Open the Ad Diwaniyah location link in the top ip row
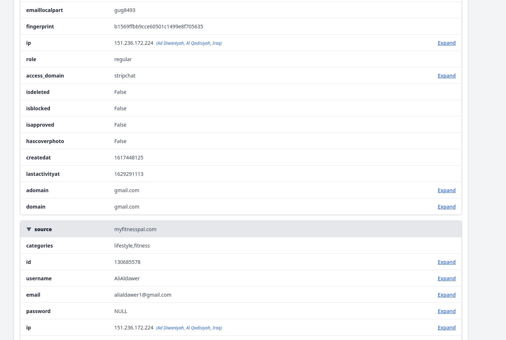Image resolution: width=506 pixels, height=340 pixels. click(189, 43)
